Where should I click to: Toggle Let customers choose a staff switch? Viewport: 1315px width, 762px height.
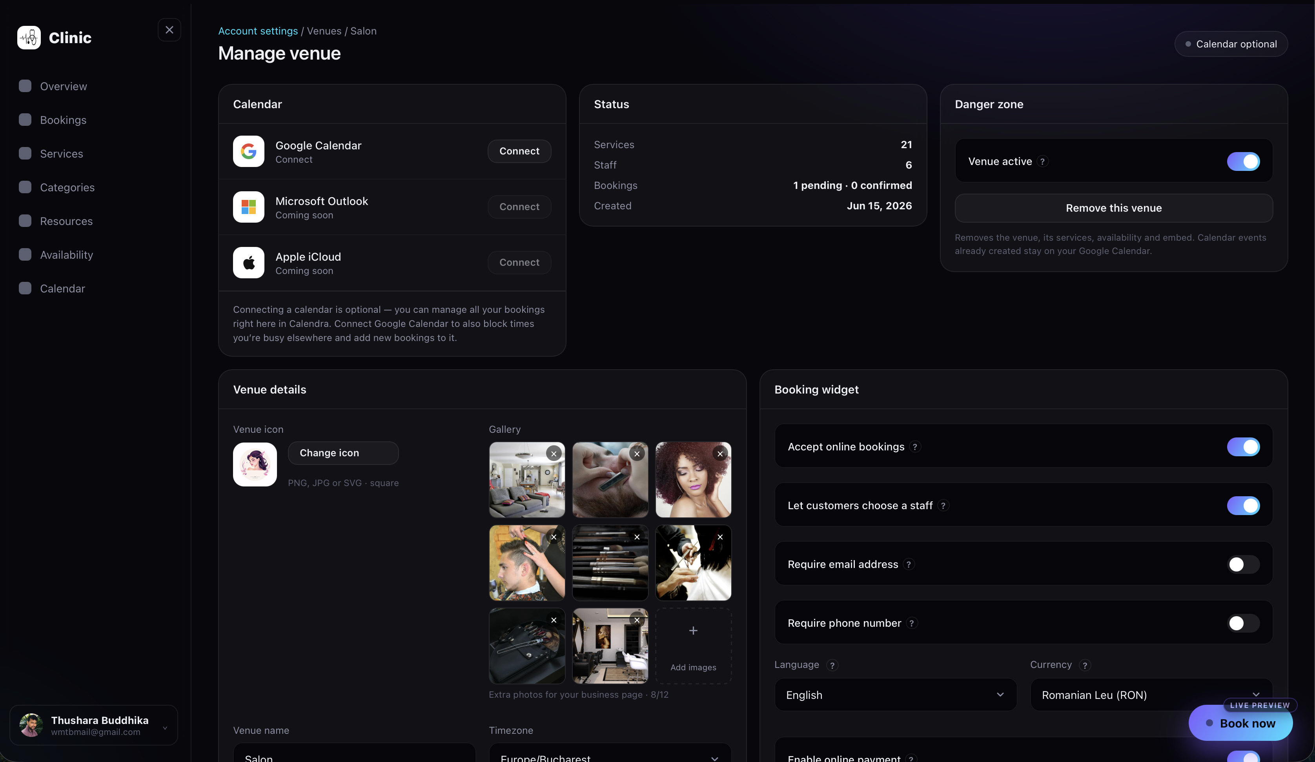[1243, 506]
